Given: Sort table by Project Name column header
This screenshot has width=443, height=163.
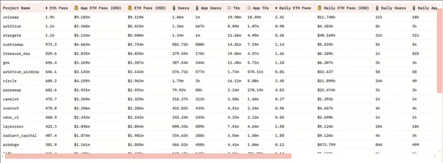Looking at the screenshot, I should click(x=17, y=8).
